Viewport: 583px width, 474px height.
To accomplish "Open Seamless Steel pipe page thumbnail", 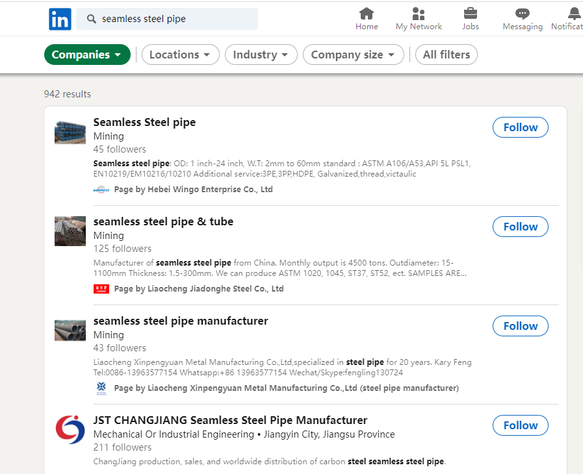I will click(x=70, y=132).
